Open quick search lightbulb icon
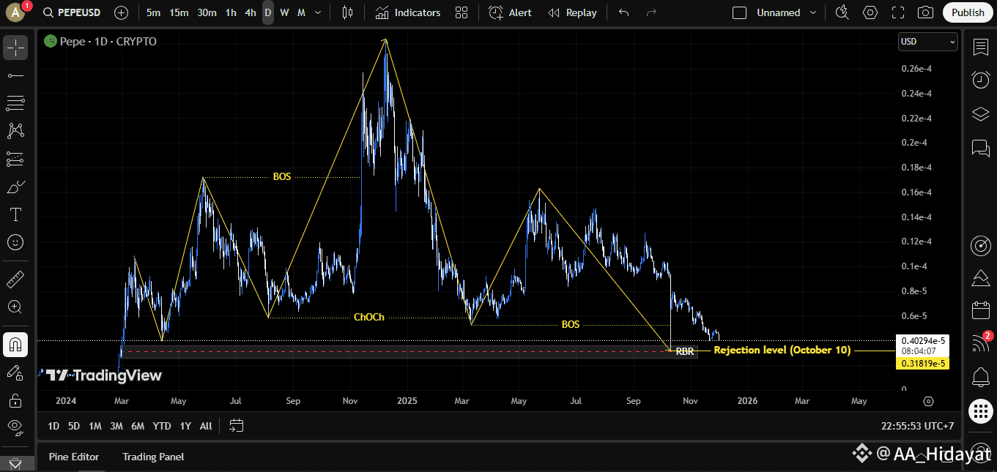The height and width of the screenshot is (472, 997). coord(842,12)
